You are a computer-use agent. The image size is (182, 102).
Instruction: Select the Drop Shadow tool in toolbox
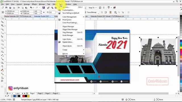tap(2, 63)
